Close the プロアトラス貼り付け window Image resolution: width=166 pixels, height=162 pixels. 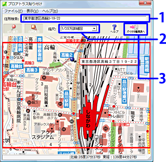coord(145,3)
